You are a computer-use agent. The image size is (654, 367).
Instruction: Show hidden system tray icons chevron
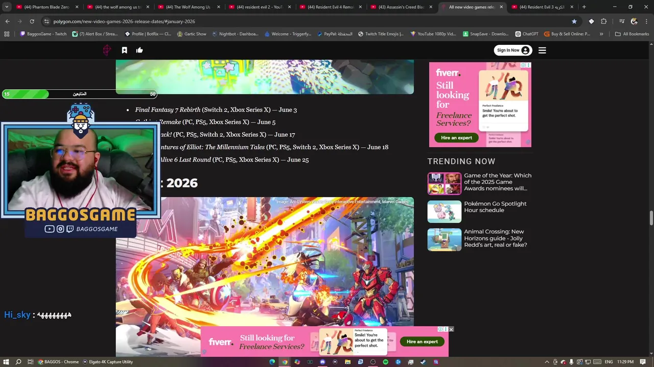tap(547, 362)
